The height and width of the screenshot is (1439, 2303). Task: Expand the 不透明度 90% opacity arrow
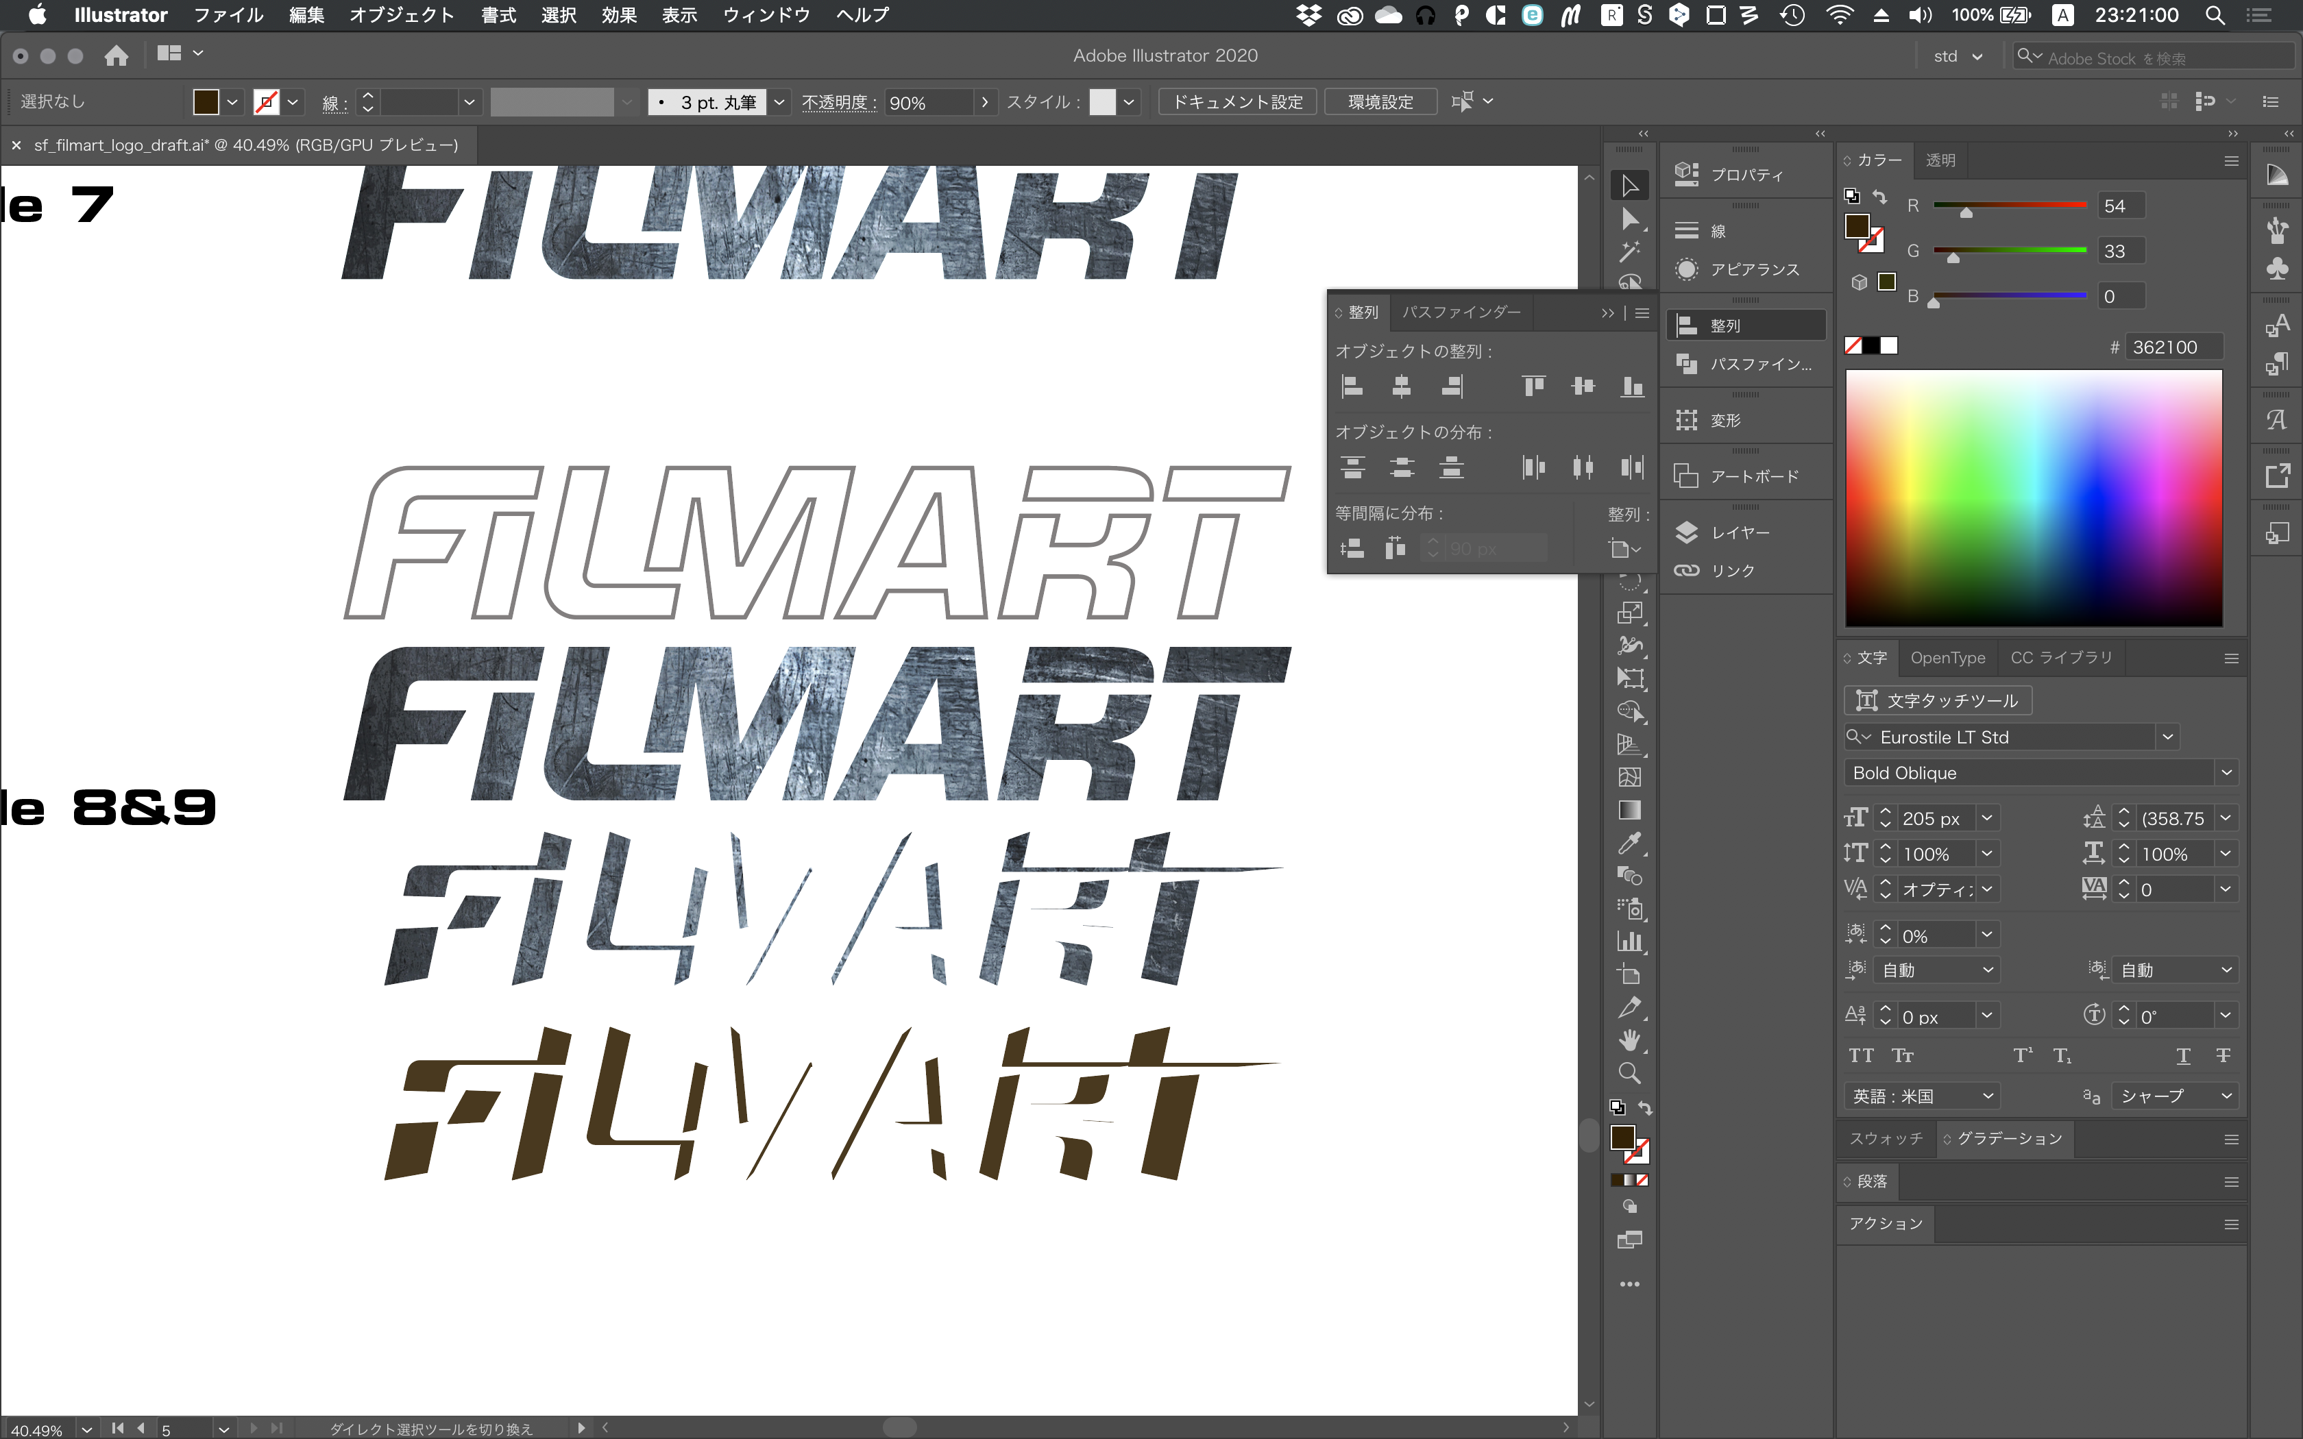(985, 102)
